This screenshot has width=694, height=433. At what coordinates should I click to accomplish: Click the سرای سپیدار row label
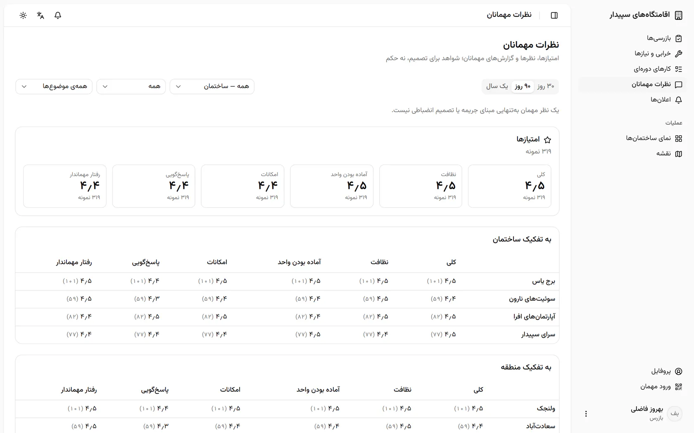click(538, 334)
